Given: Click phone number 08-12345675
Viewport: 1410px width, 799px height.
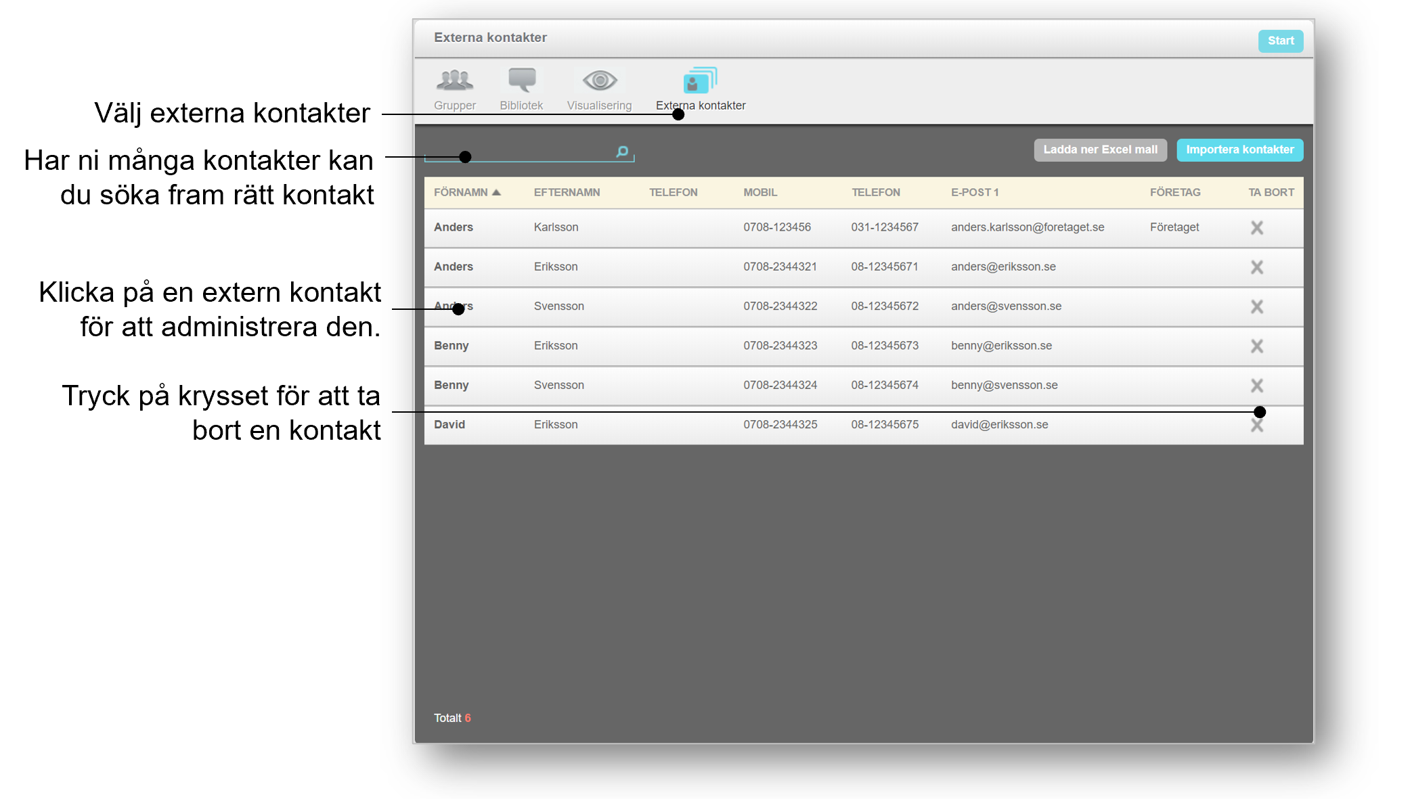Looking at the screenshot, I should pyautogui.click(x=885, y=425).
